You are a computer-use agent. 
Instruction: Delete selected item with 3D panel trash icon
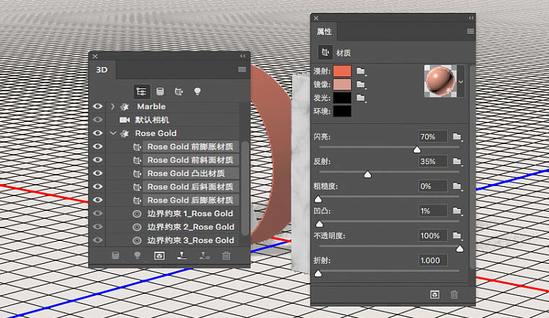coord(226,255)
